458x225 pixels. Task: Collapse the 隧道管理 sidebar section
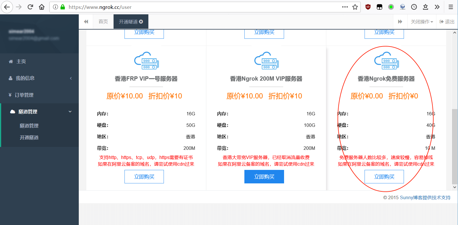click(x=39, y=112)
